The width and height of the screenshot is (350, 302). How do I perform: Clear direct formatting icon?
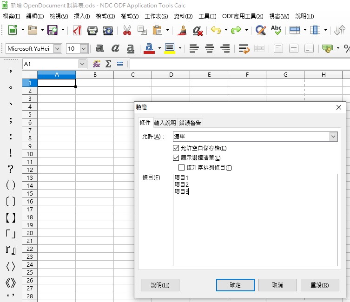coord(198,31)
